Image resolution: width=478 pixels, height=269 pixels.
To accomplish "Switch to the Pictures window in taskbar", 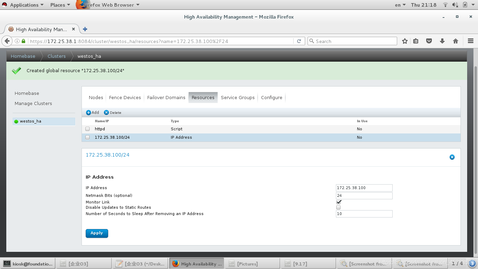I will [x=252, y=264].
